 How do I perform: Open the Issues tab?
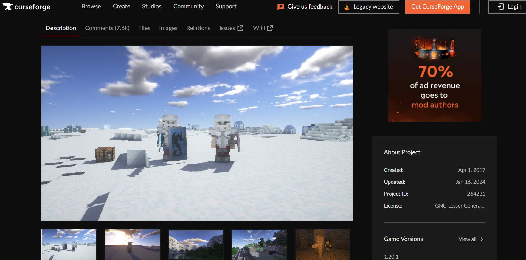click(231, 28)
